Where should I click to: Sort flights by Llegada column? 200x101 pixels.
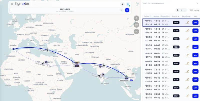click(157, 16)
